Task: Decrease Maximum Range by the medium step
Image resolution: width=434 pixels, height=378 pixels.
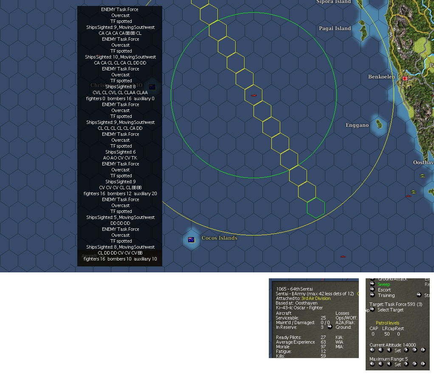Action: pos(381,364)
